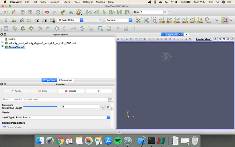Viewport: 235px width, 147px height.
Task: Toggle advanced properties gear button
Action: [x=111, y=99]
